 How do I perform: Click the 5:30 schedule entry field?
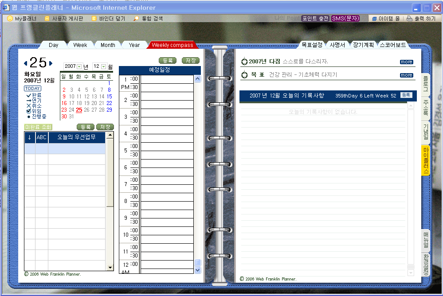[x=167, y=155]
